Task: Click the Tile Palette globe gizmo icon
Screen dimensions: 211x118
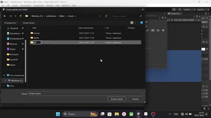Action: tap(158, 30)
